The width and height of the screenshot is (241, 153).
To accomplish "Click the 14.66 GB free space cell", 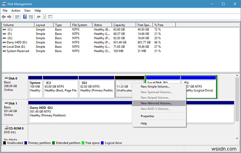I will coord(143,34).
